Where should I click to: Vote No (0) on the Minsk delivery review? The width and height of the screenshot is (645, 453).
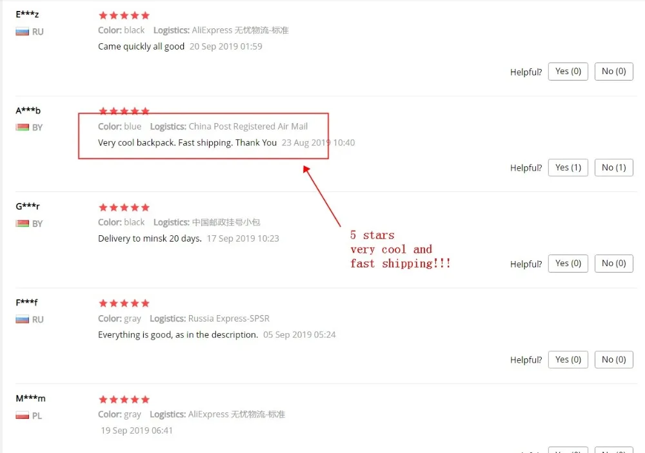(613, 264)
